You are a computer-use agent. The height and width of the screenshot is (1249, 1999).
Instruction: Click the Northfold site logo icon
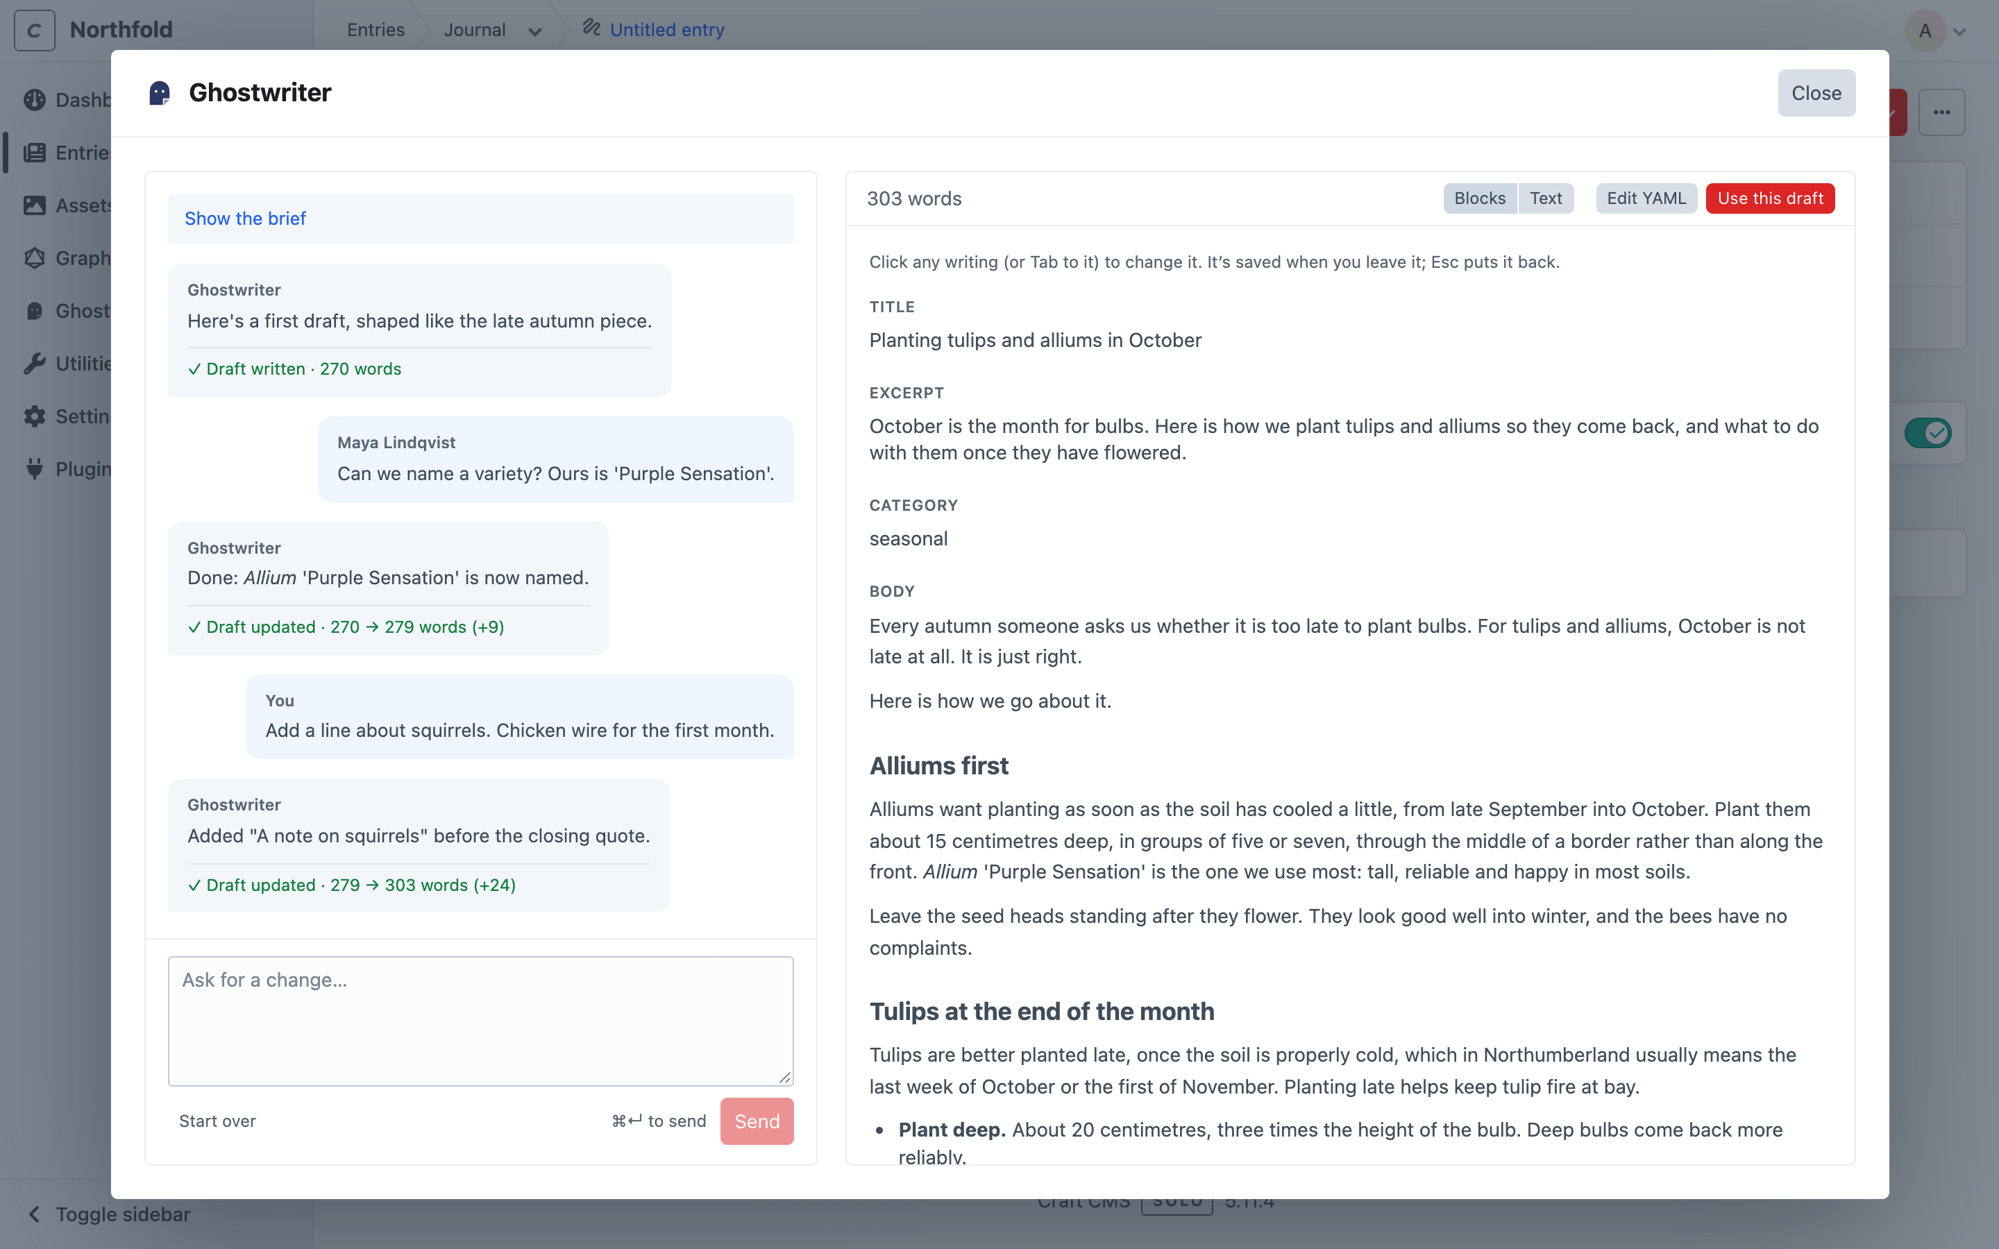pyautogui.click(x=35, y=31)
